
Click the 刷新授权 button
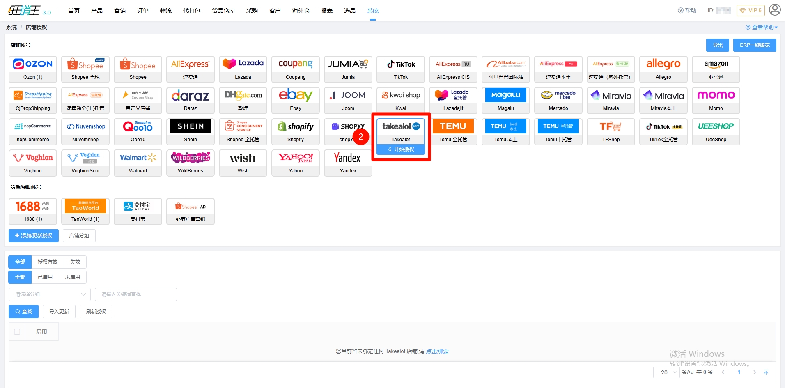click(96, 312)
